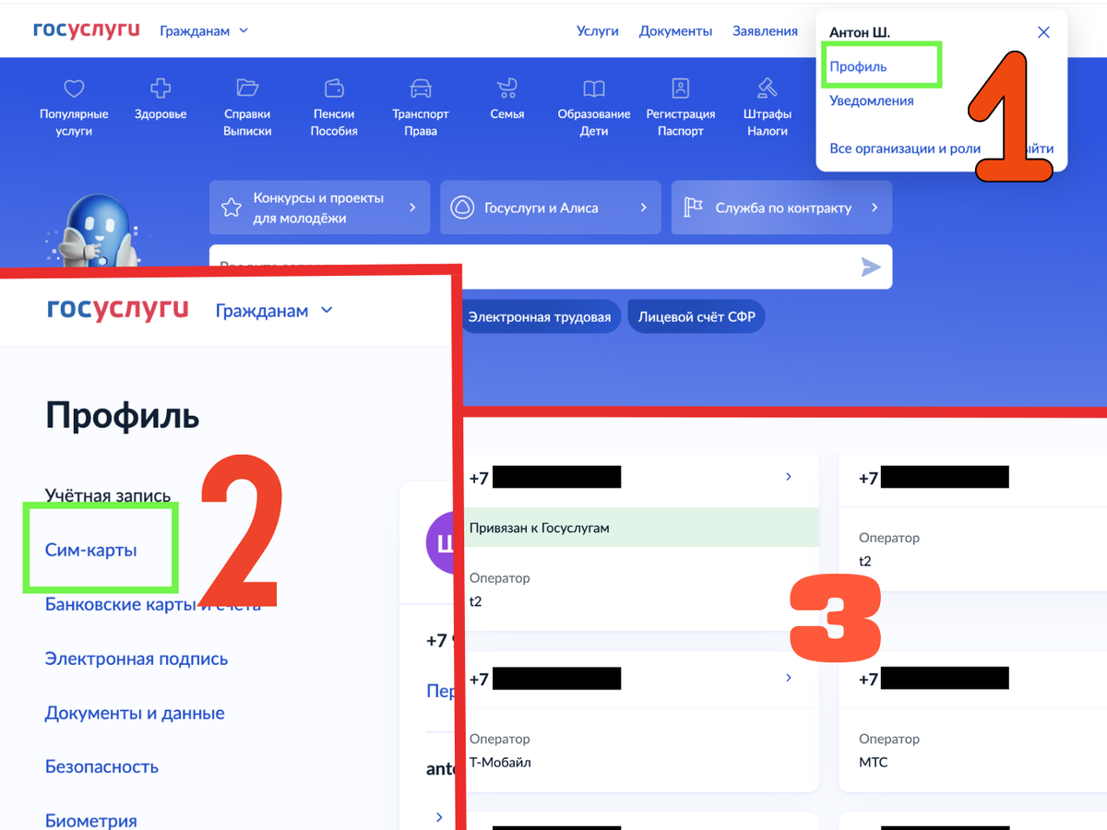The image size is (1107, 830).
Task: Open the Госуслуги и Алиса banner
Action: tap(551, 207)
